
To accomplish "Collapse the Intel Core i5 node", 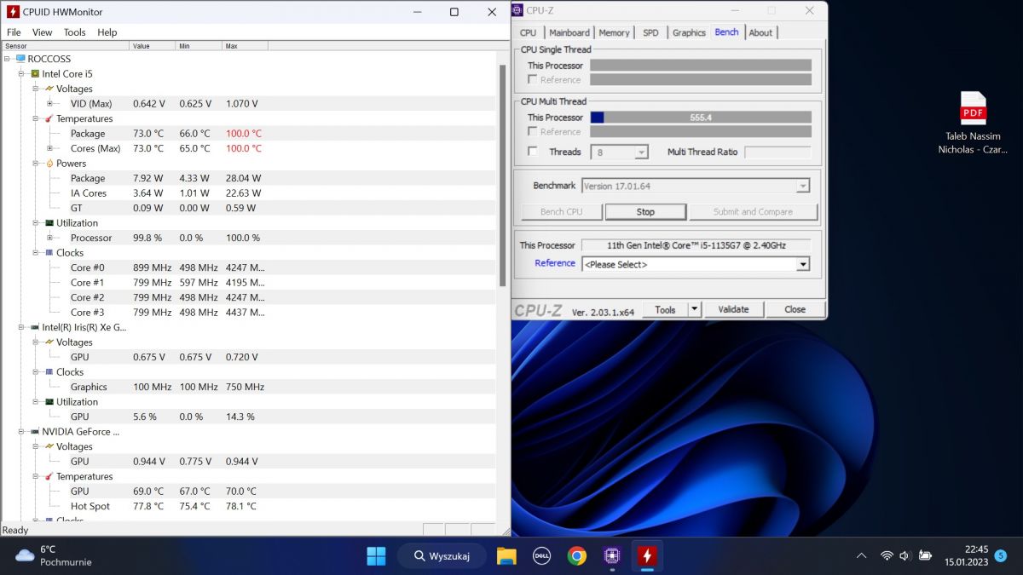I will pos(21,74).
